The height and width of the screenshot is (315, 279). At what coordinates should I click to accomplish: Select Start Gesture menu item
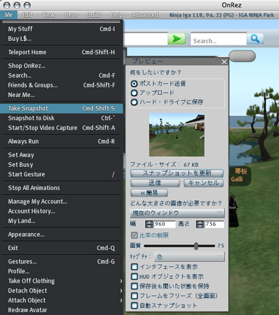point(61,174)
